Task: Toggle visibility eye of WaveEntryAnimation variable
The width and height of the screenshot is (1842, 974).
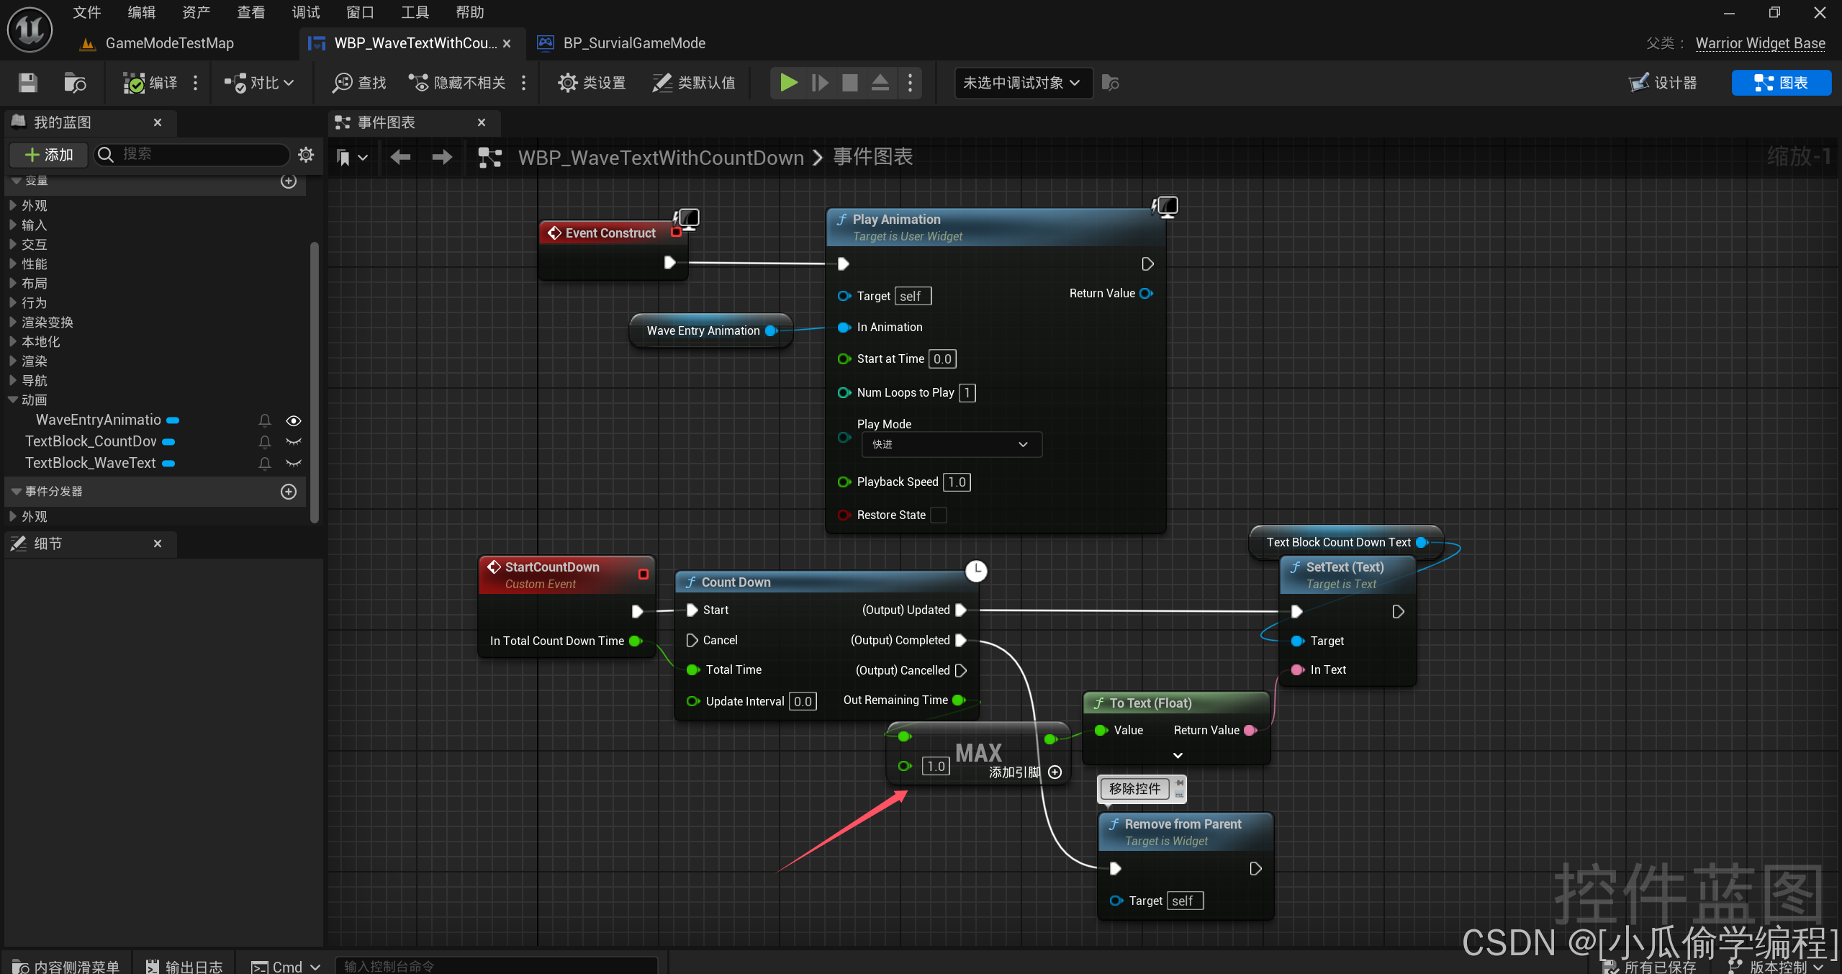Action: point(294,420)
